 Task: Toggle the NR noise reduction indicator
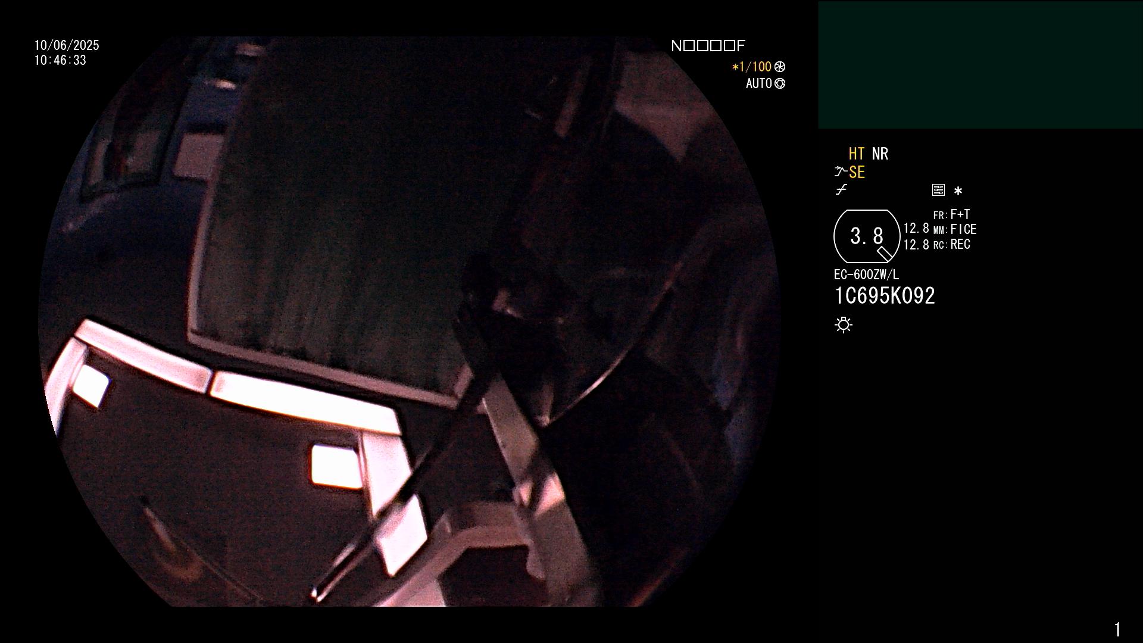[880, 154]
